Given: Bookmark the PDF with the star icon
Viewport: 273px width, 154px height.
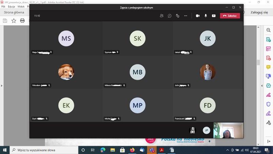Looking at the screenshot, I should (x=14, y=21).
